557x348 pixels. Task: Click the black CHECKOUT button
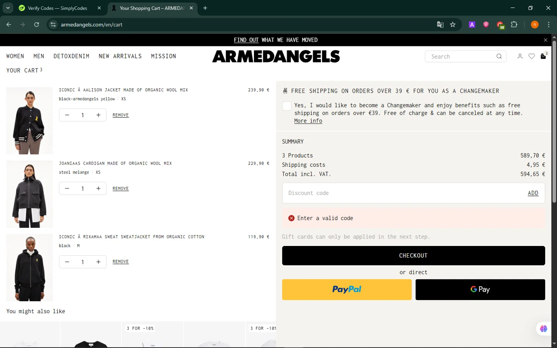413,256
